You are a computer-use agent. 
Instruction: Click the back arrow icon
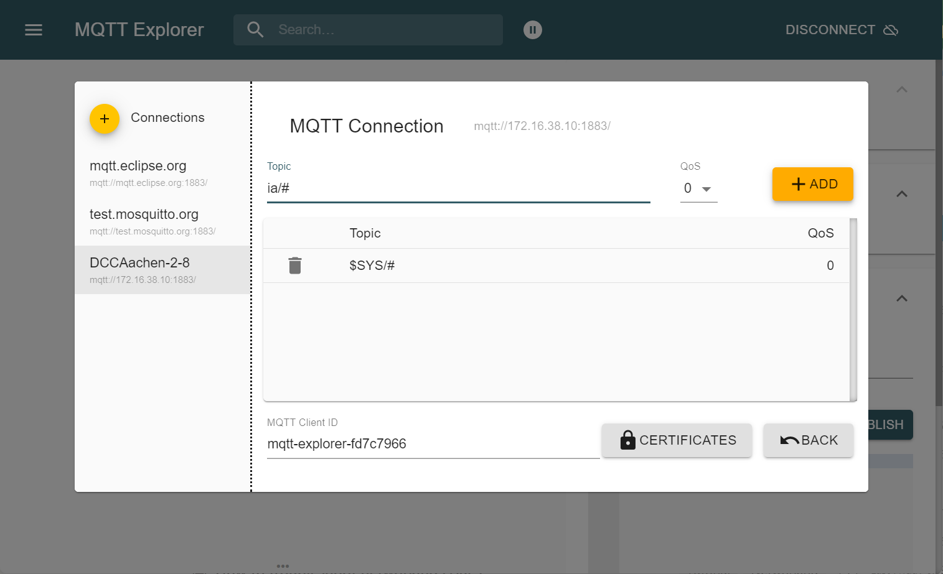point(789,440)
